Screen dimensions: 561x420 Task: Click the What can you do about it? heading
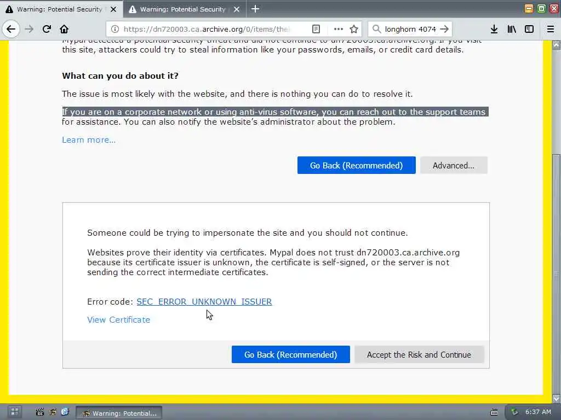coord(120,75)
